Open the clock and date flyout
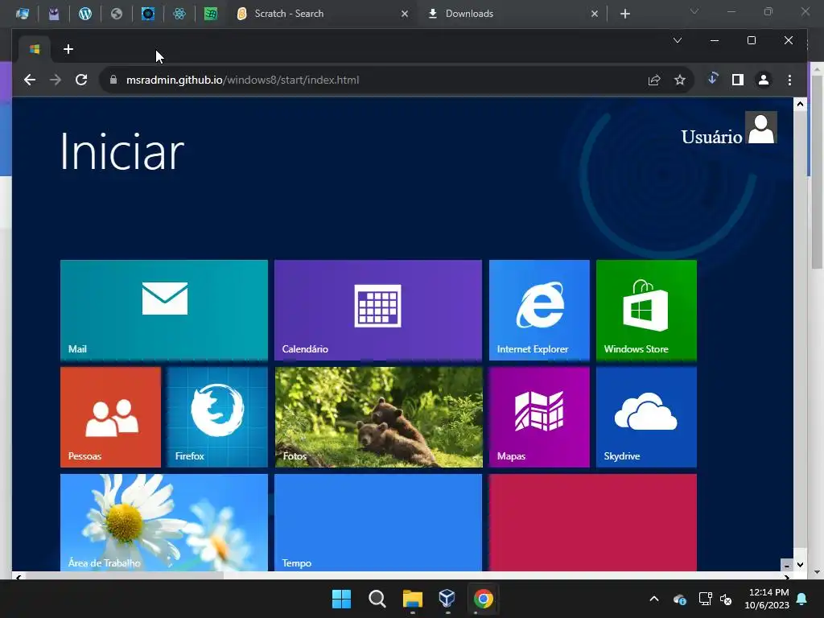This screenshot has width=824, height=618. coord(767,599)
